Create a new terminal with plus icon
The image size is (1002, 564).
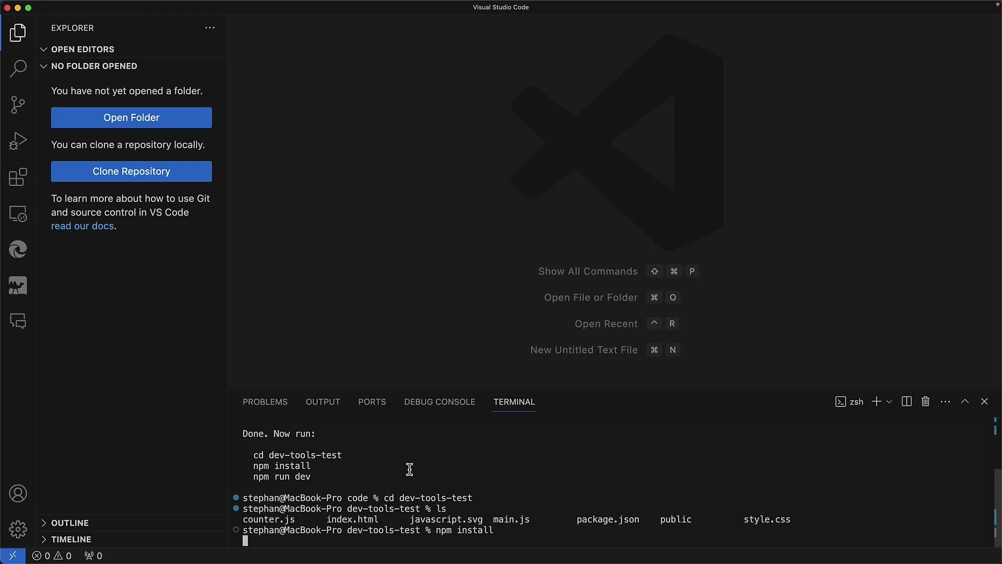876,401
